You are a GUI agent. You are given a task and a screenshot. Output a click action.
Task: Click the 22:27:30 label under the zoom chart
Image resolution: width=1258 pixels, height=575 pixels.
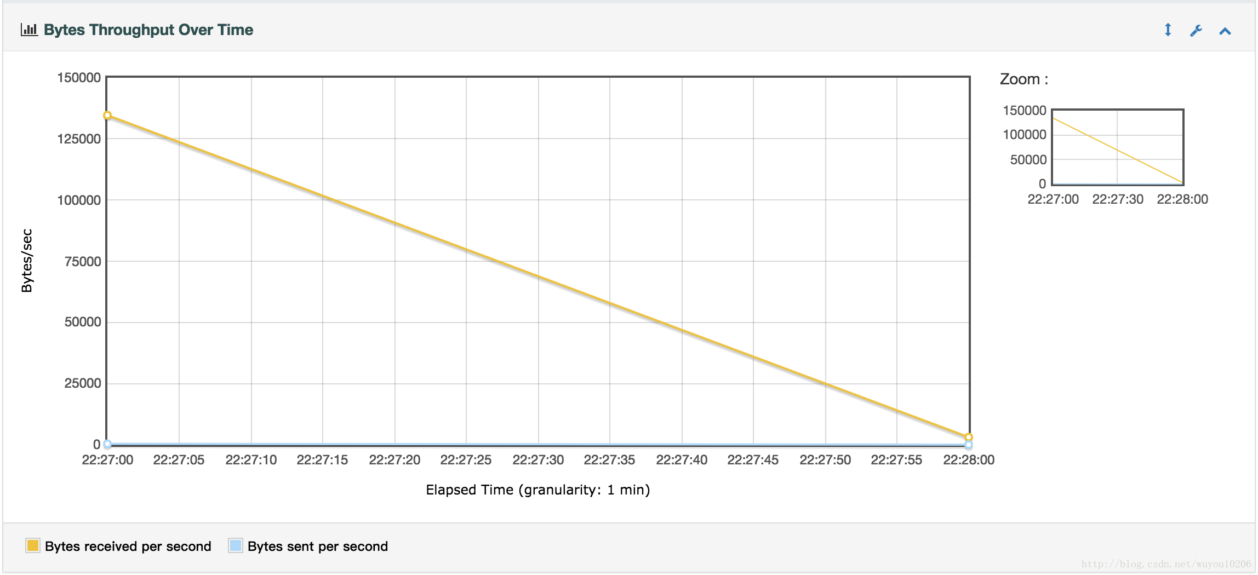[x=1118, y=199]
